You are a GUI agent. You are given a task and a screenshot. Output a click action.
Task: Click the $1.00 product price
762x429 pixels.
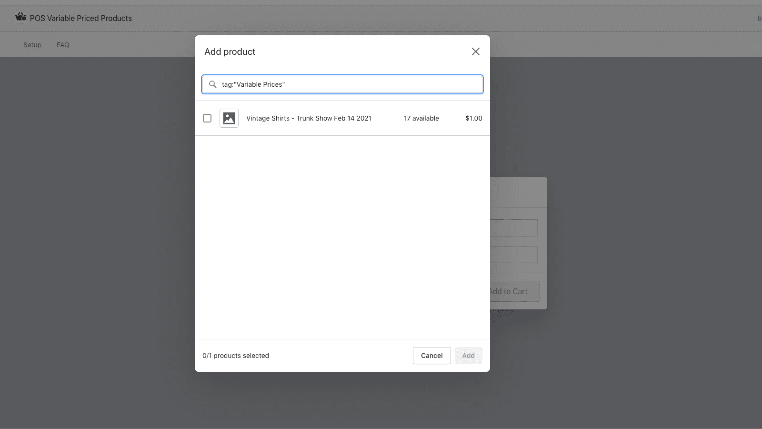473,118
